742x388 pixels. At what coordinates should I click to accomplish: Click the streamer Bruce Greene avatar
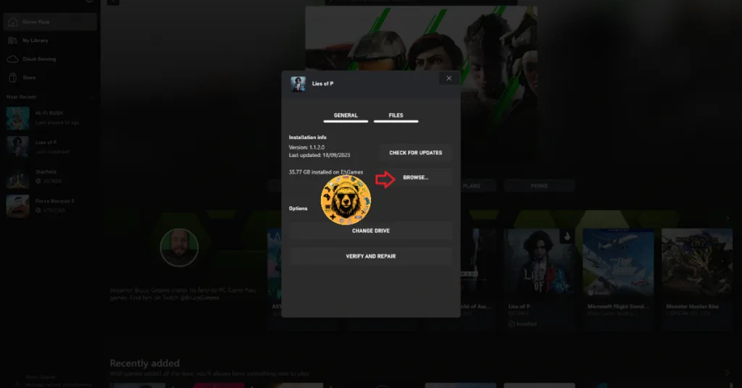click(179, 248)
